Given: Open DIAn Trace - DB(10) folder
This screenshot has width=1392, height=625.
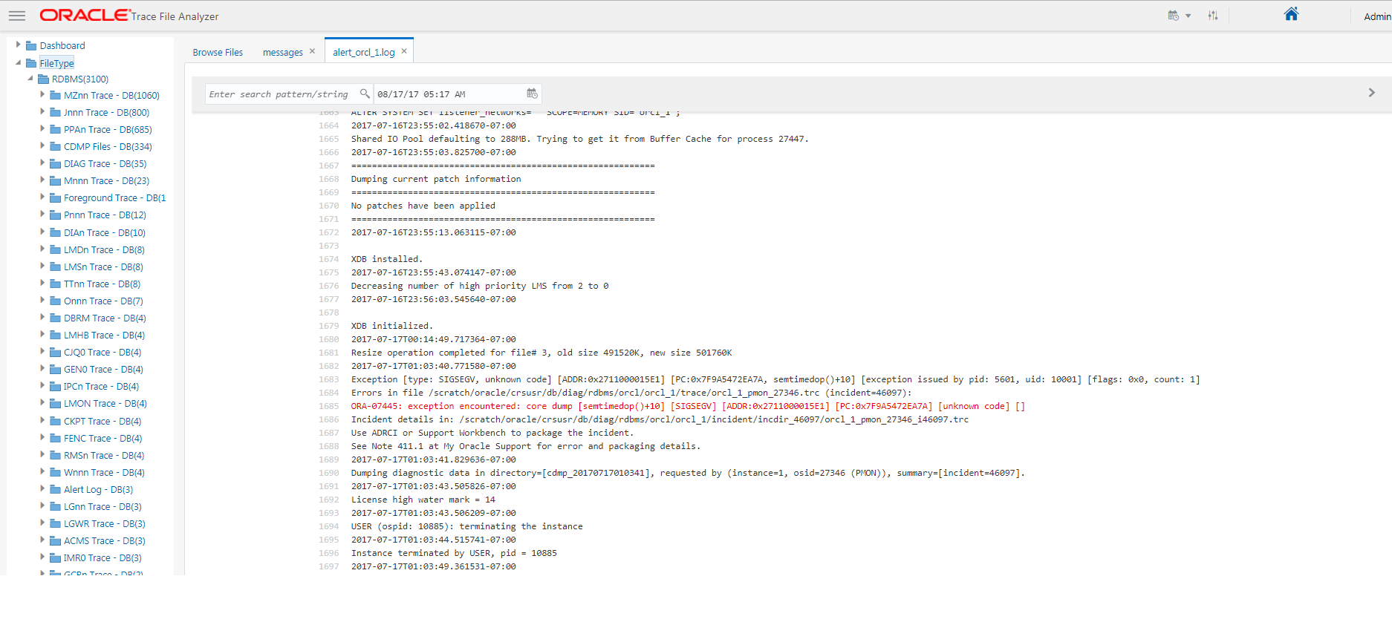Looking at the screenshot, I should tap(105, 232).
